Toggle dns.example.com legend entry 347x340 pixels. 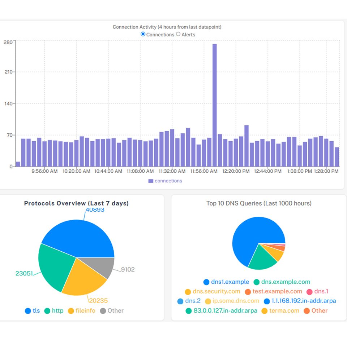point(282,282)
